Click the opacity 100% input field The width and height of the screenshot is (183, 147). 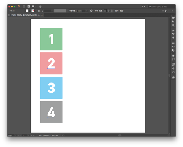click(82, 11)
